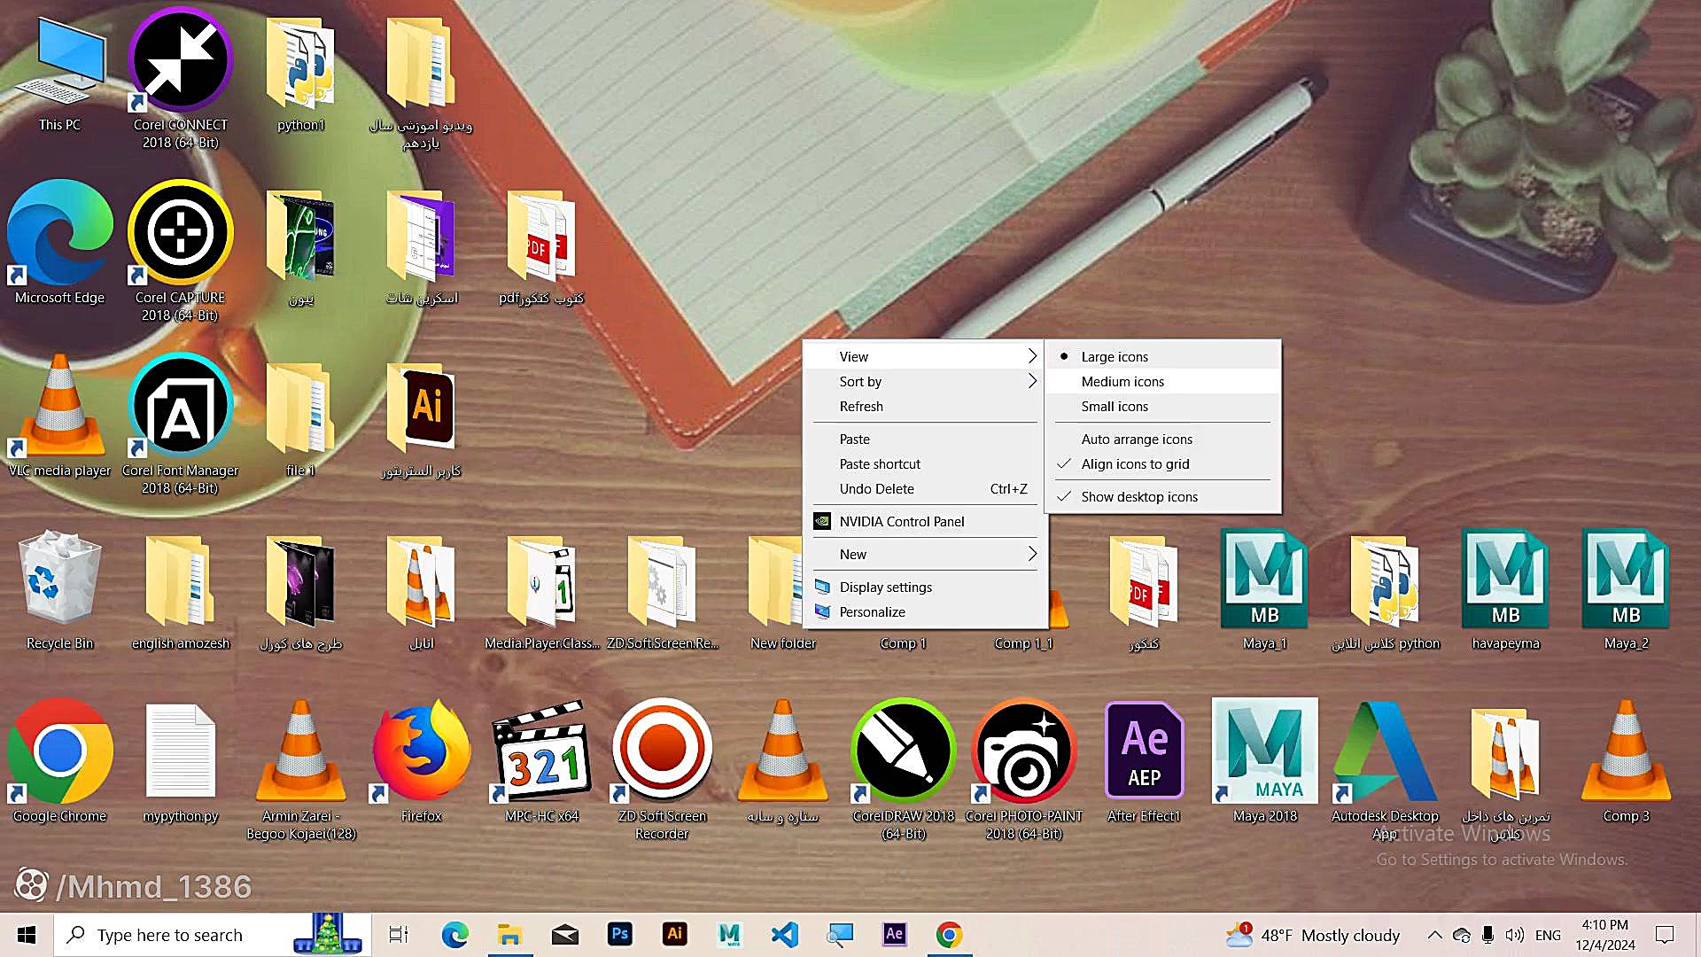The height and width of the screenshot is (957, 1701).
Task: Select Medium icons view option
Action: tap(1163, 381)
